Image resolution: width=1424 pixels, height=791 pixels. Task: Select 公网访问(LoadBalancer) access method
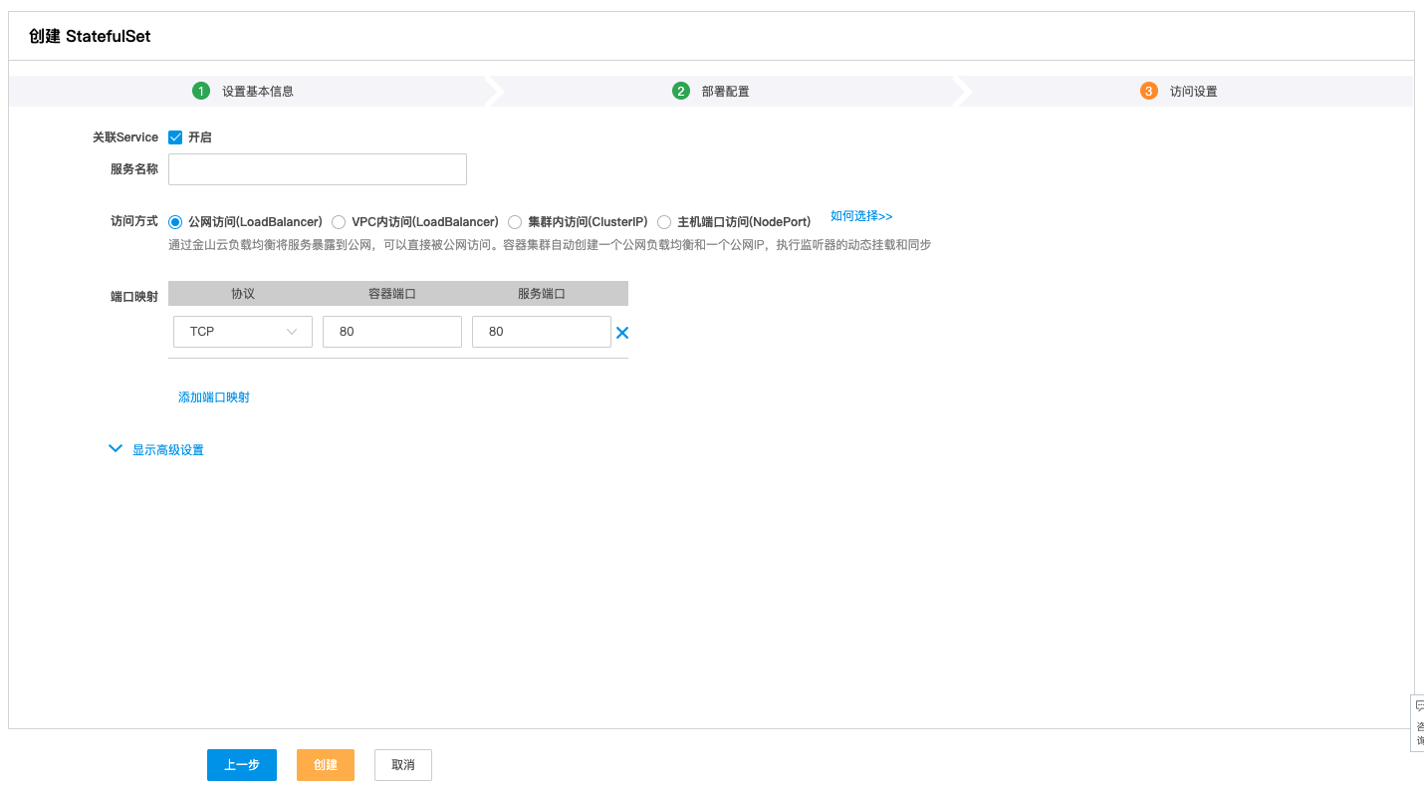click(175, 222)
